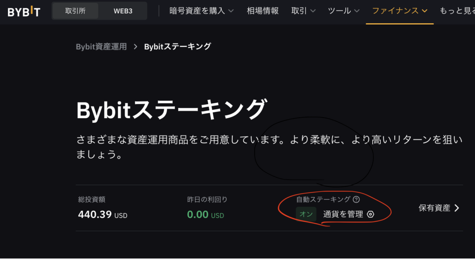Expand the 取引 dropdown menu
Viewport: 475px width, 275px height.
click(303, 11)
